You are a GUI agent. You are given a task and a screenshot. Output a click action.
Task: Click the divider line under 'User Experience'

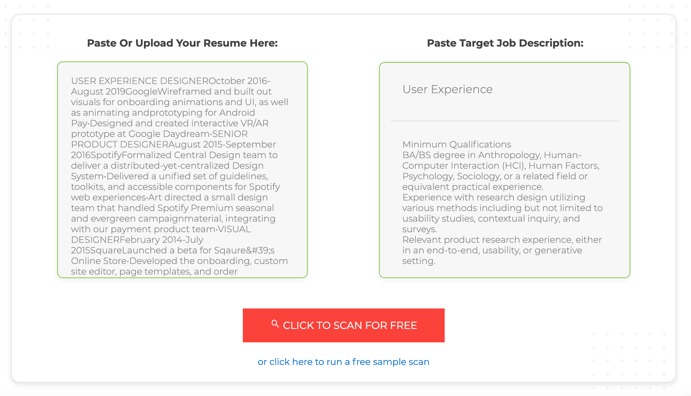click(505, 121)
